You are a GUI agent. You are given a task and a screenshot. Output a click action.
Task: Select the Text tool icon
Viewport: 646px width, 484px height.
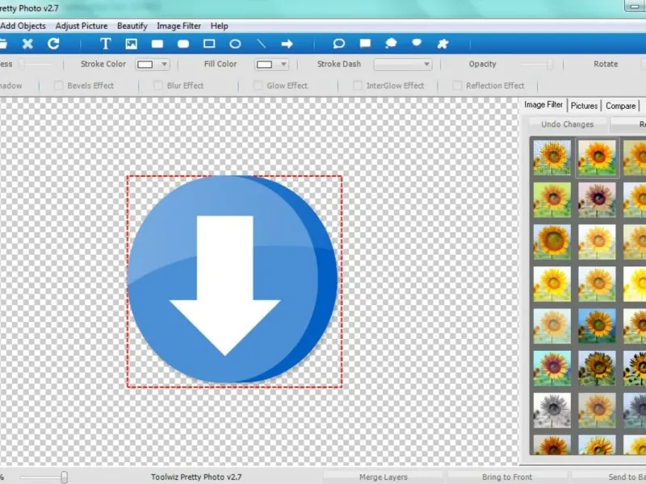(x=106, y=44)
